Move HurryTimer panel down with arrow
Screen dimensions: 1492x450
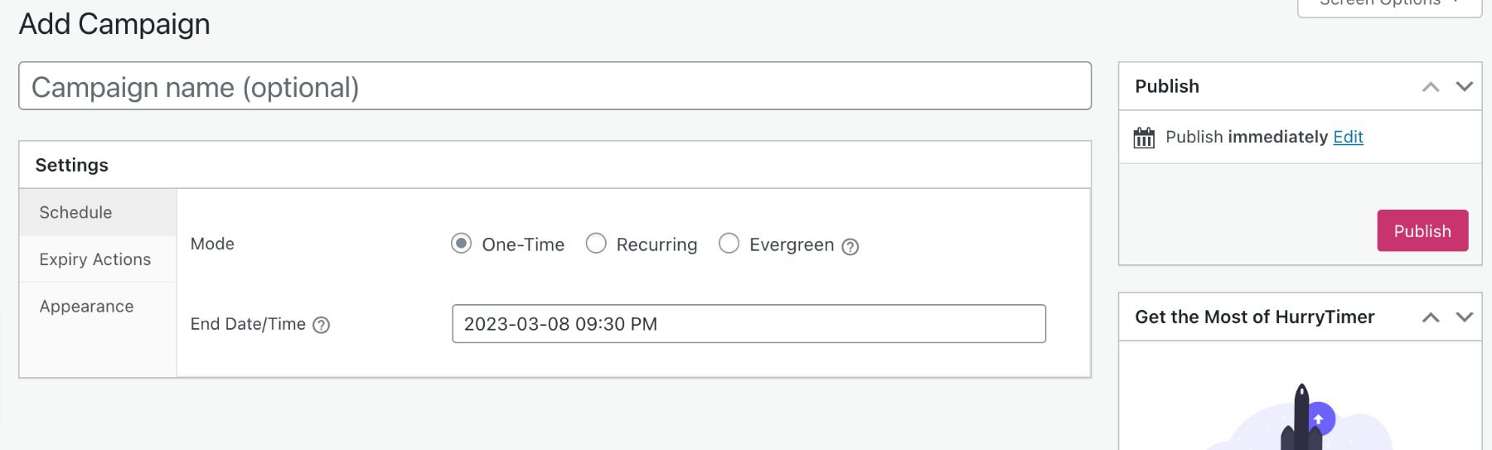pyautogui.click(x=1464, y=317)
